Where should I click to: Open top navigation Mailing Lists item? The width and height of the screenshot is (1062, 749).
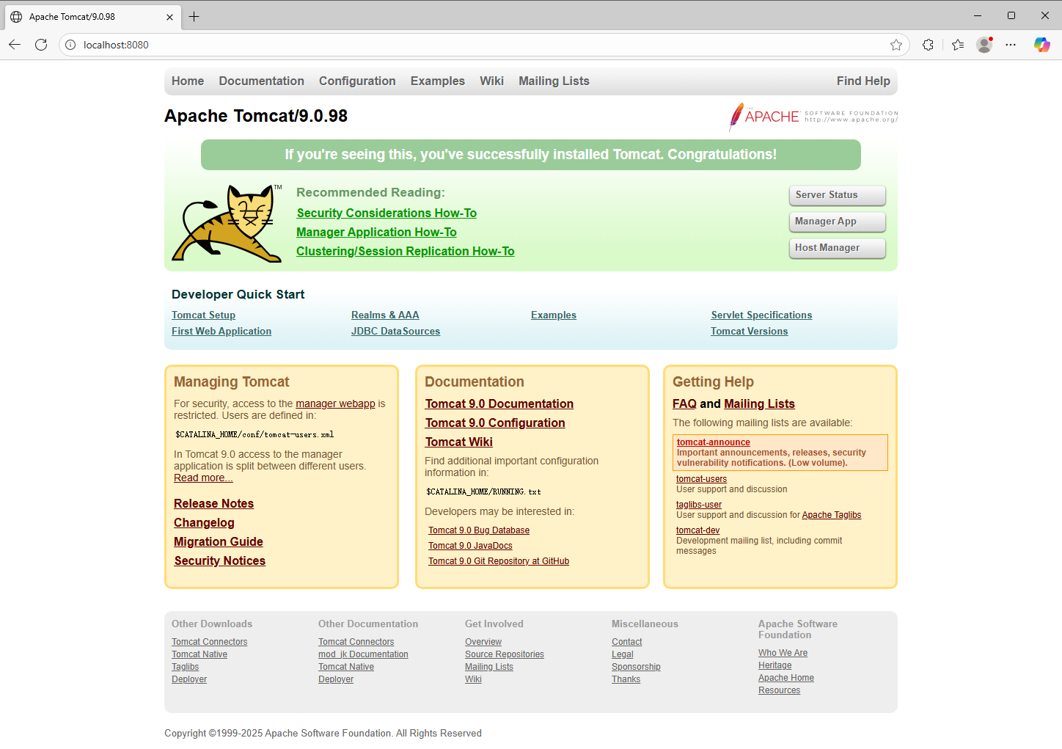[x=554, y=81]
